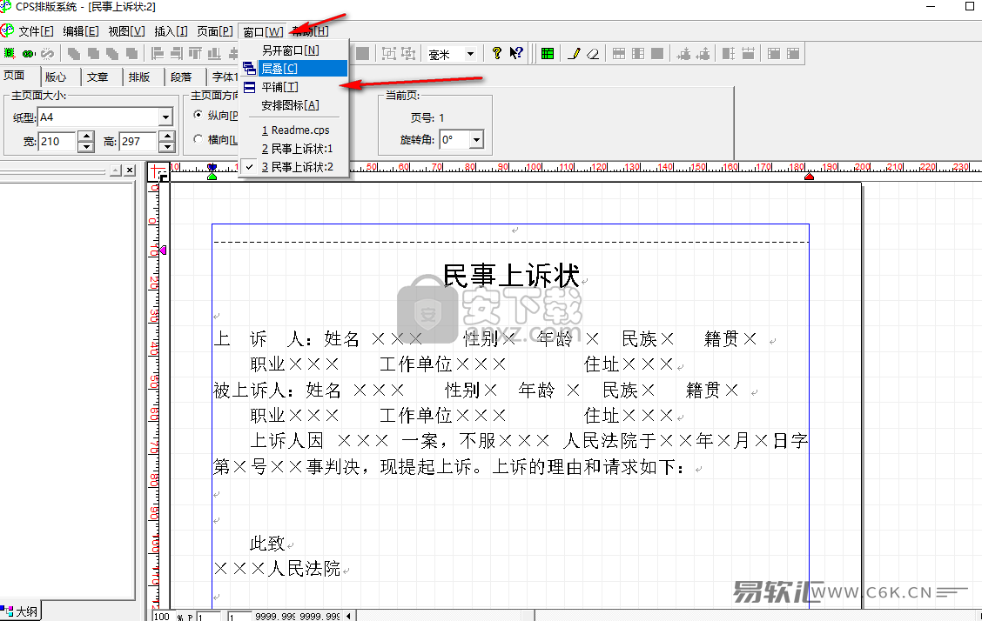Open the 毫米 measurement unit dropdown
The height and width of the screenshot is (621, 982).
point(470,54)
